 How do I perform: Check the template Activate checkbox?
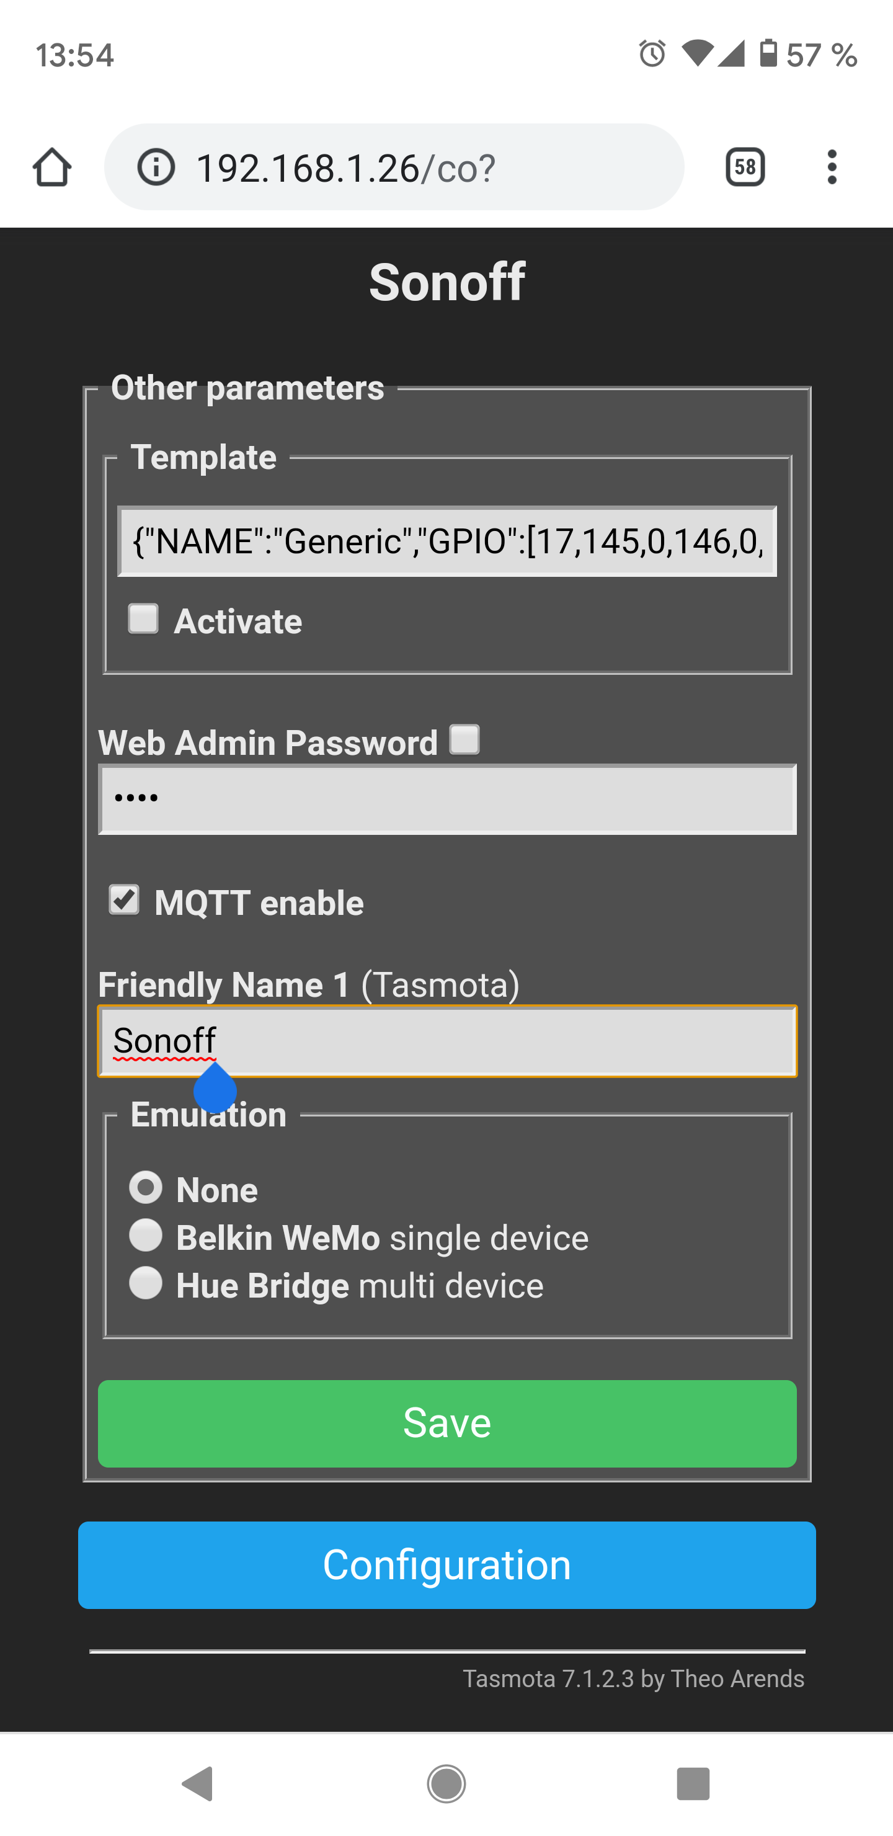[x=143, y=618]
